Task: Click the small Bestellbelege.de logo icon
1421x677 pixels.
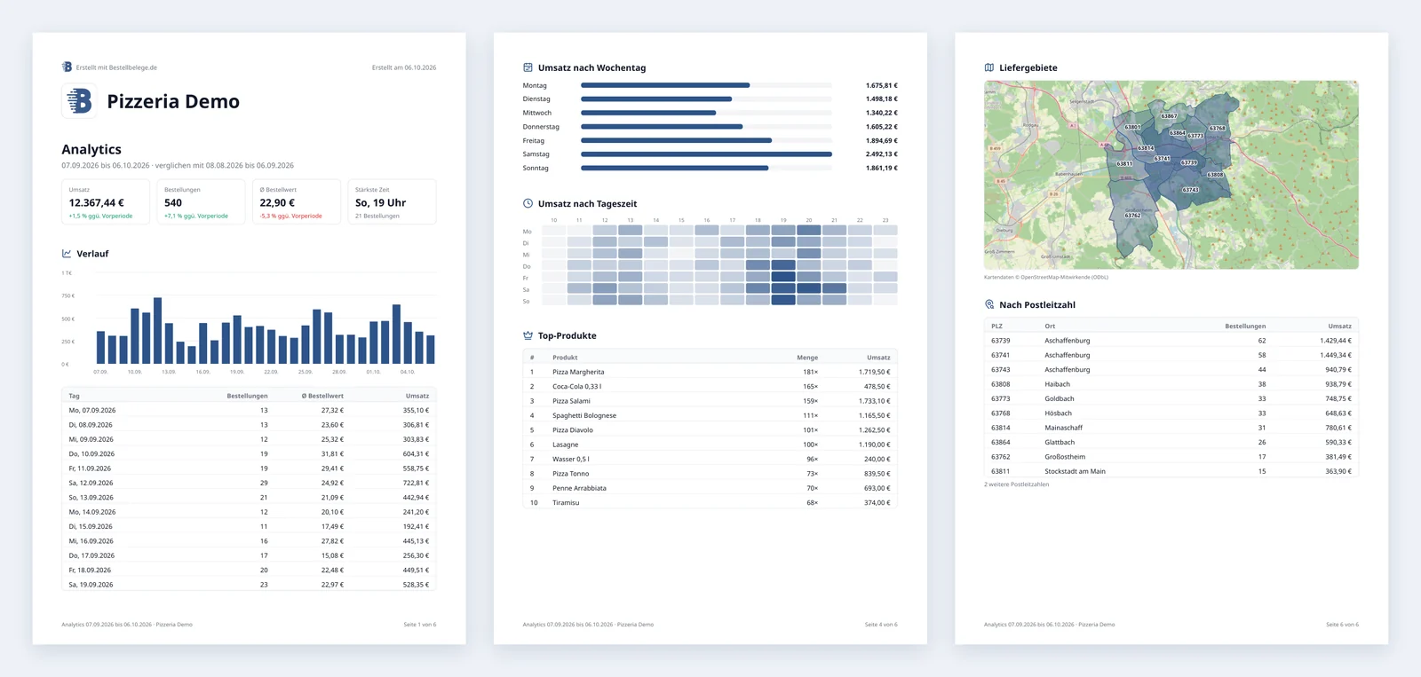Action: click(x=67, y=67)
